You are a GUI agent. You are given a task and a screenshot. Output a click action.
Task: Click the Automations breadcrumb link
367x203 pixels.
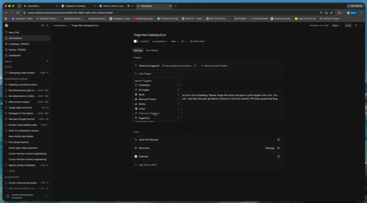pyautogui.click(x=60, y=25)
